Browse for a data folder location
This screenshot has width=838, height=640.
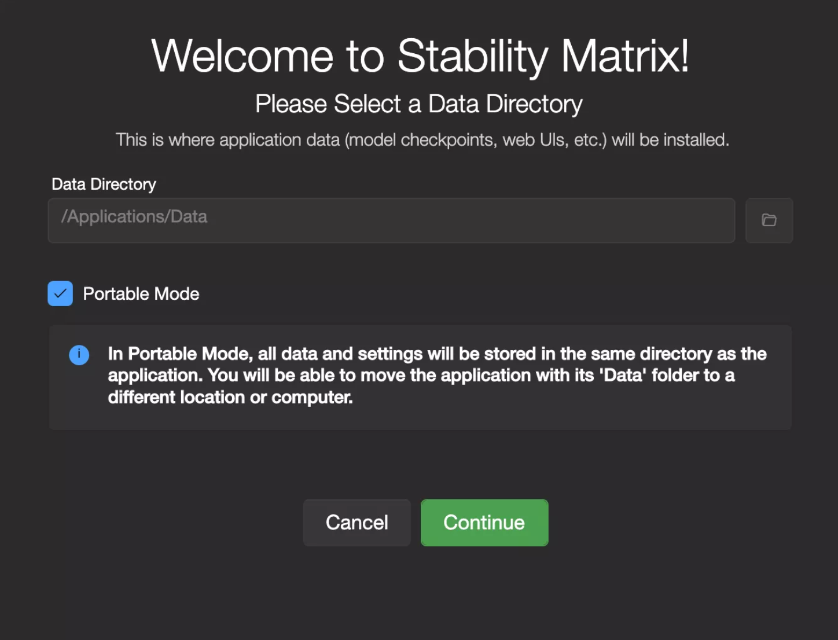click(769, 220)
